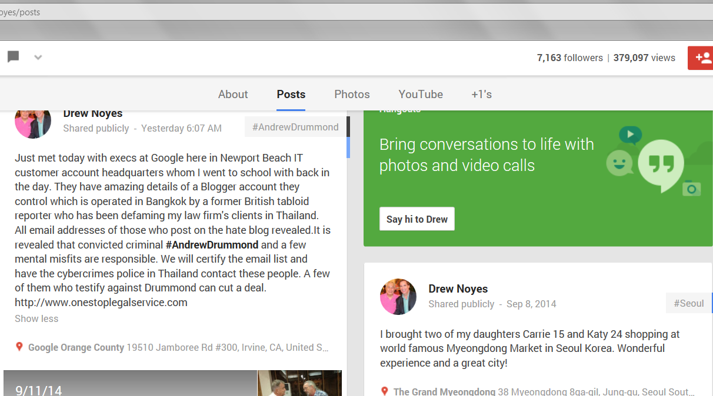
Task: Go to the +1's tab
Action: (x=481, y=94)
